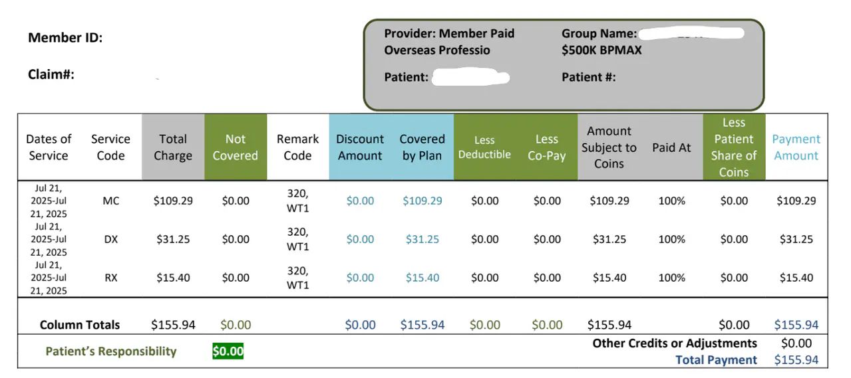
Task: Select the Discount Amount header
Action: pyautogui.click(x=360, y=147)
